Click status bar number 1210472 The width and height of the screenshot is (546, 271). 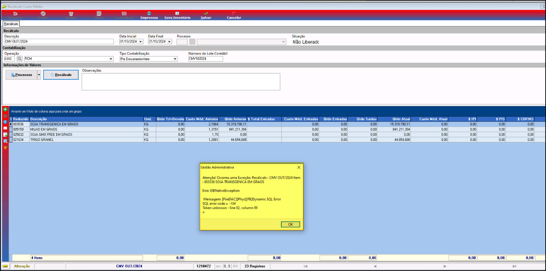pos(203,266)
